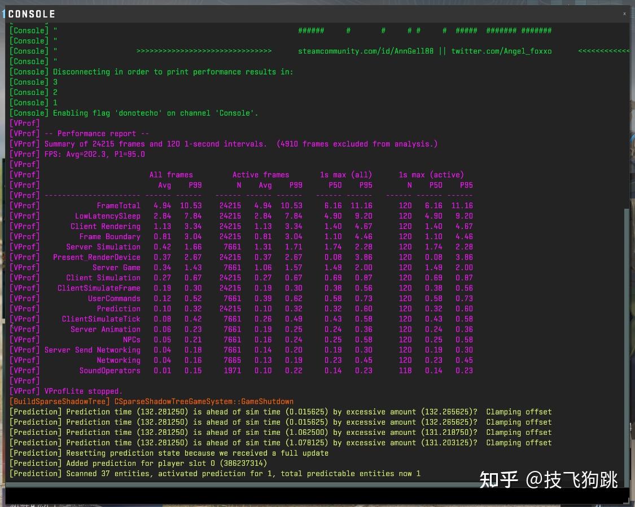
Task: Click the CSparseShadowTreeGameSystem::GameShutdown line
Action: coord(204,402)
